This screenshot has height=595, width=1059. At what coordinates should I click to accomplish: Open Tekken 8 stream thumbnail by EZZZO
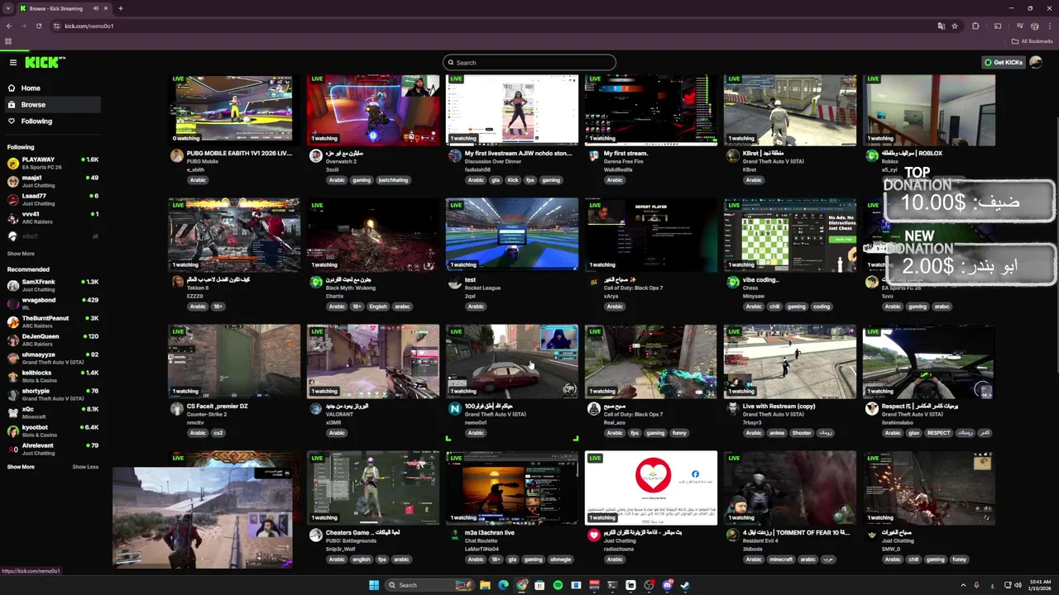pyautogui.click(x=234, y=235)
